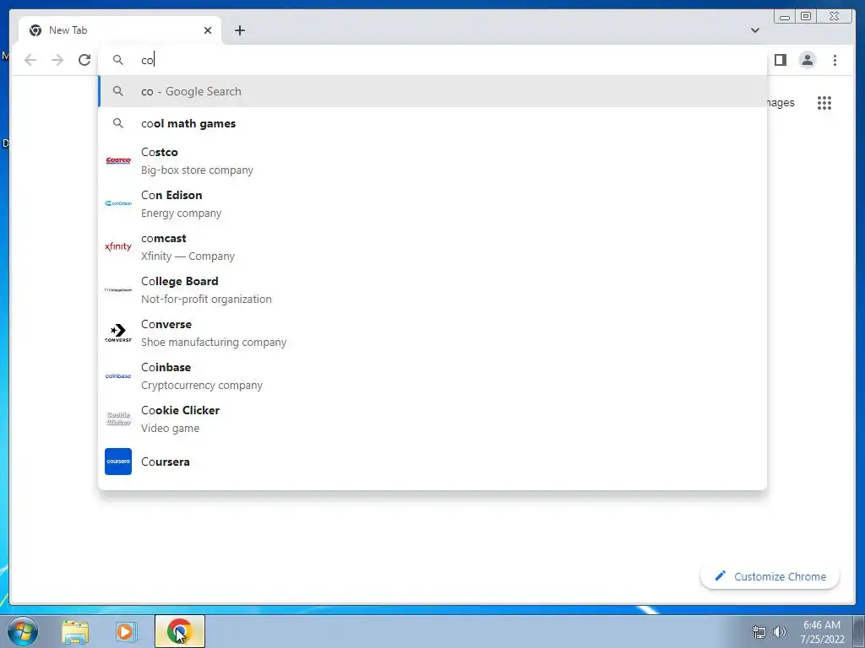The image size is (865, 648).
Task: Select 'co - Google Search' suggestion
Action: click(x=432, y=91)
